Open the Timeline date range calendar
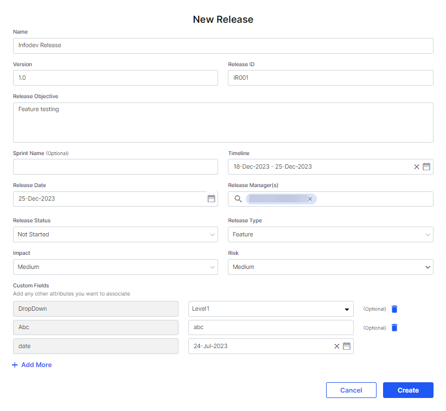This screenshot has height=411, width=446. click(x=426, y=166)
